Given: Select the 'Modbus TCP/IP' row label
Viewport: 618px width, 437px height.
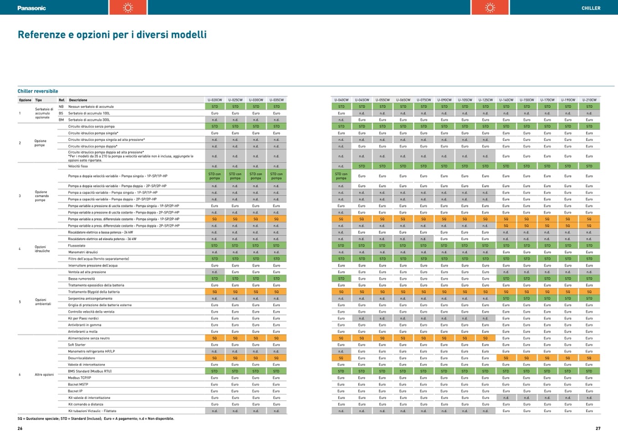Looking at the screenshot, I should point(79,378).
